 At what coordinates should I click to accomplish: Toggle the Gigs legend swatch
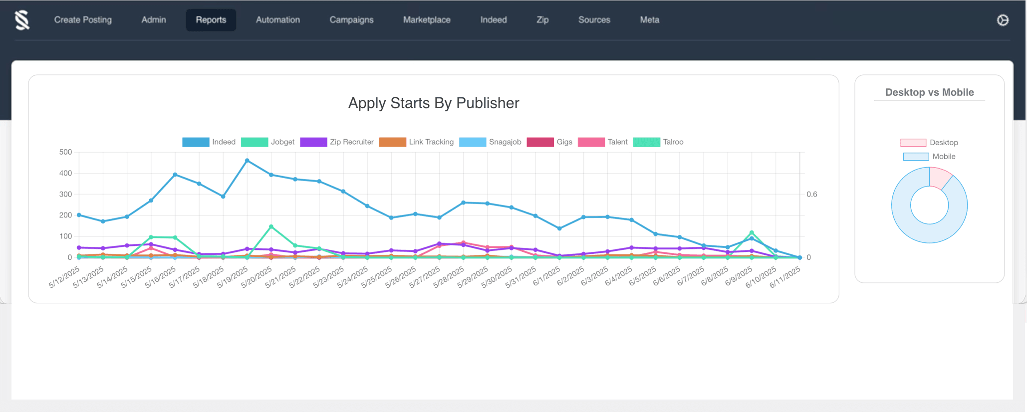tap(540, 142)
